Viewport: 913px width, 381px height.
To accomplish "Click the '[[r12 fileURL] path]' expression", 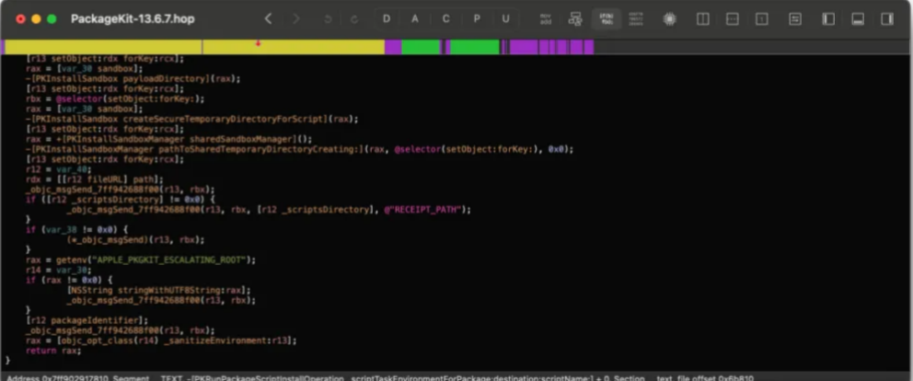I will pos(110,179).
